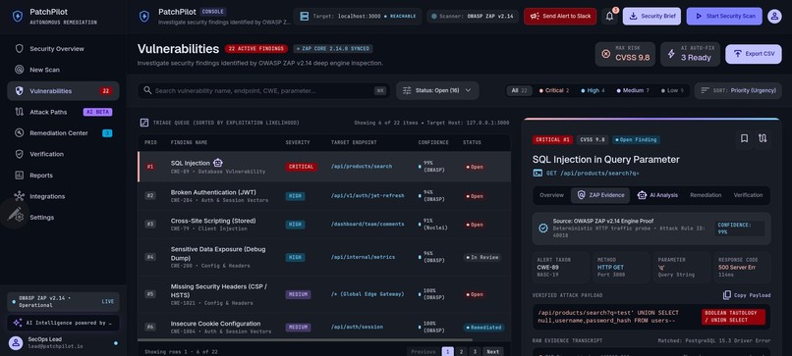
Task: Switch to the AI Analysis tab
Action: click(657, 195)
